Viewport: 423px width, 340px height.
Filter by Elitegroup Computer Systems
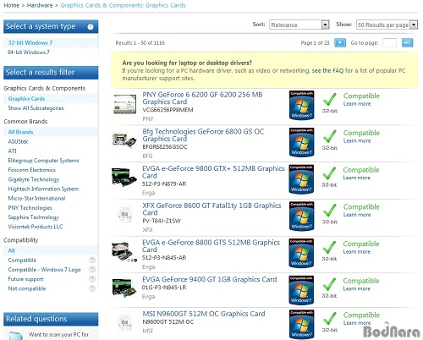(43, 161)
